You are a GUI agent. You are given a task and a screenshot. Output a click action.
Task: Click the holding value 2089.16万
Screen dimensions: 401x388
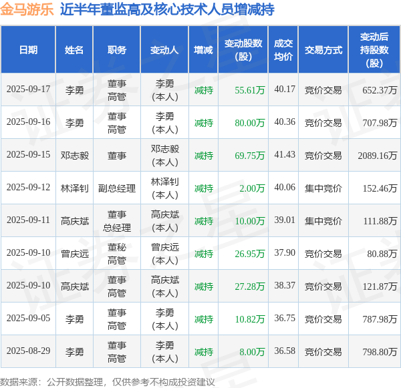(378, 156)
